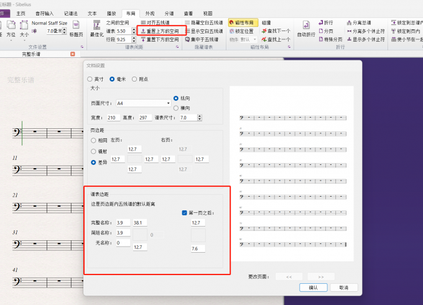423x305 pixels.
Task: Click 对齐五线谱 align staves
Action: (156, 22)
